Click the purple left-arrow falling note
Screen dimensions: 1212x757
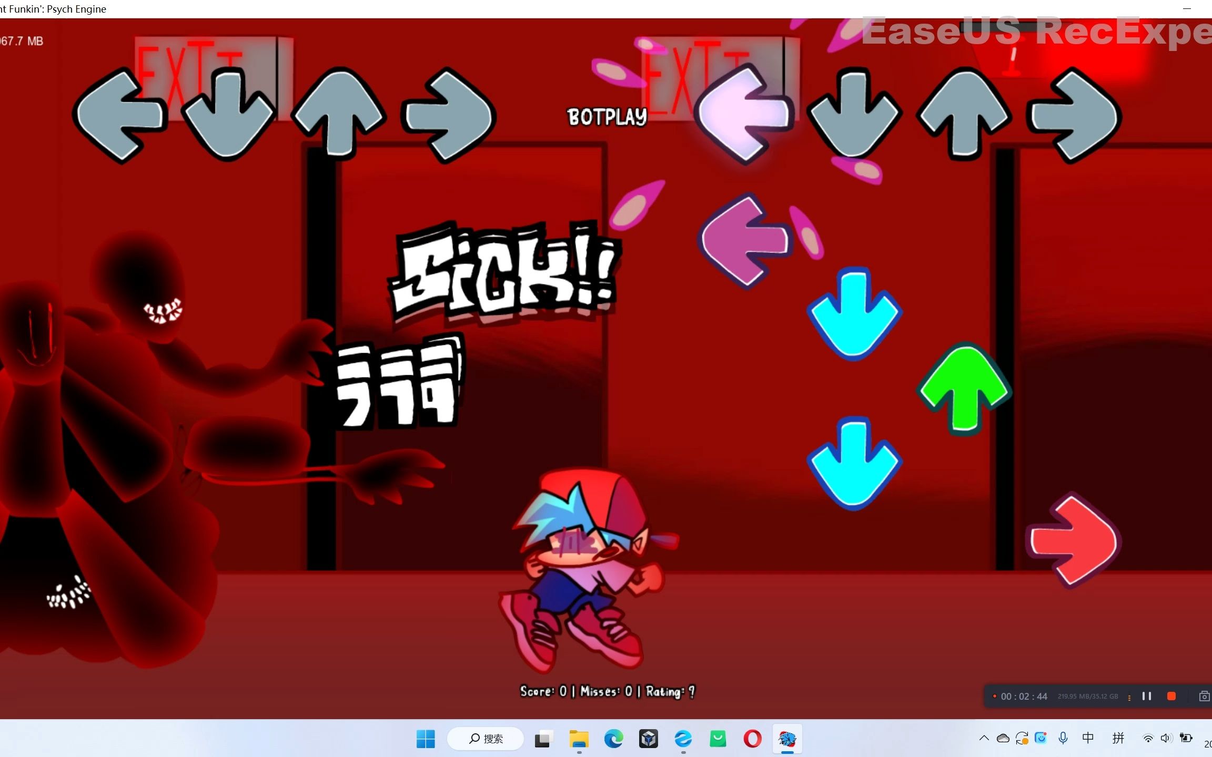745,241
